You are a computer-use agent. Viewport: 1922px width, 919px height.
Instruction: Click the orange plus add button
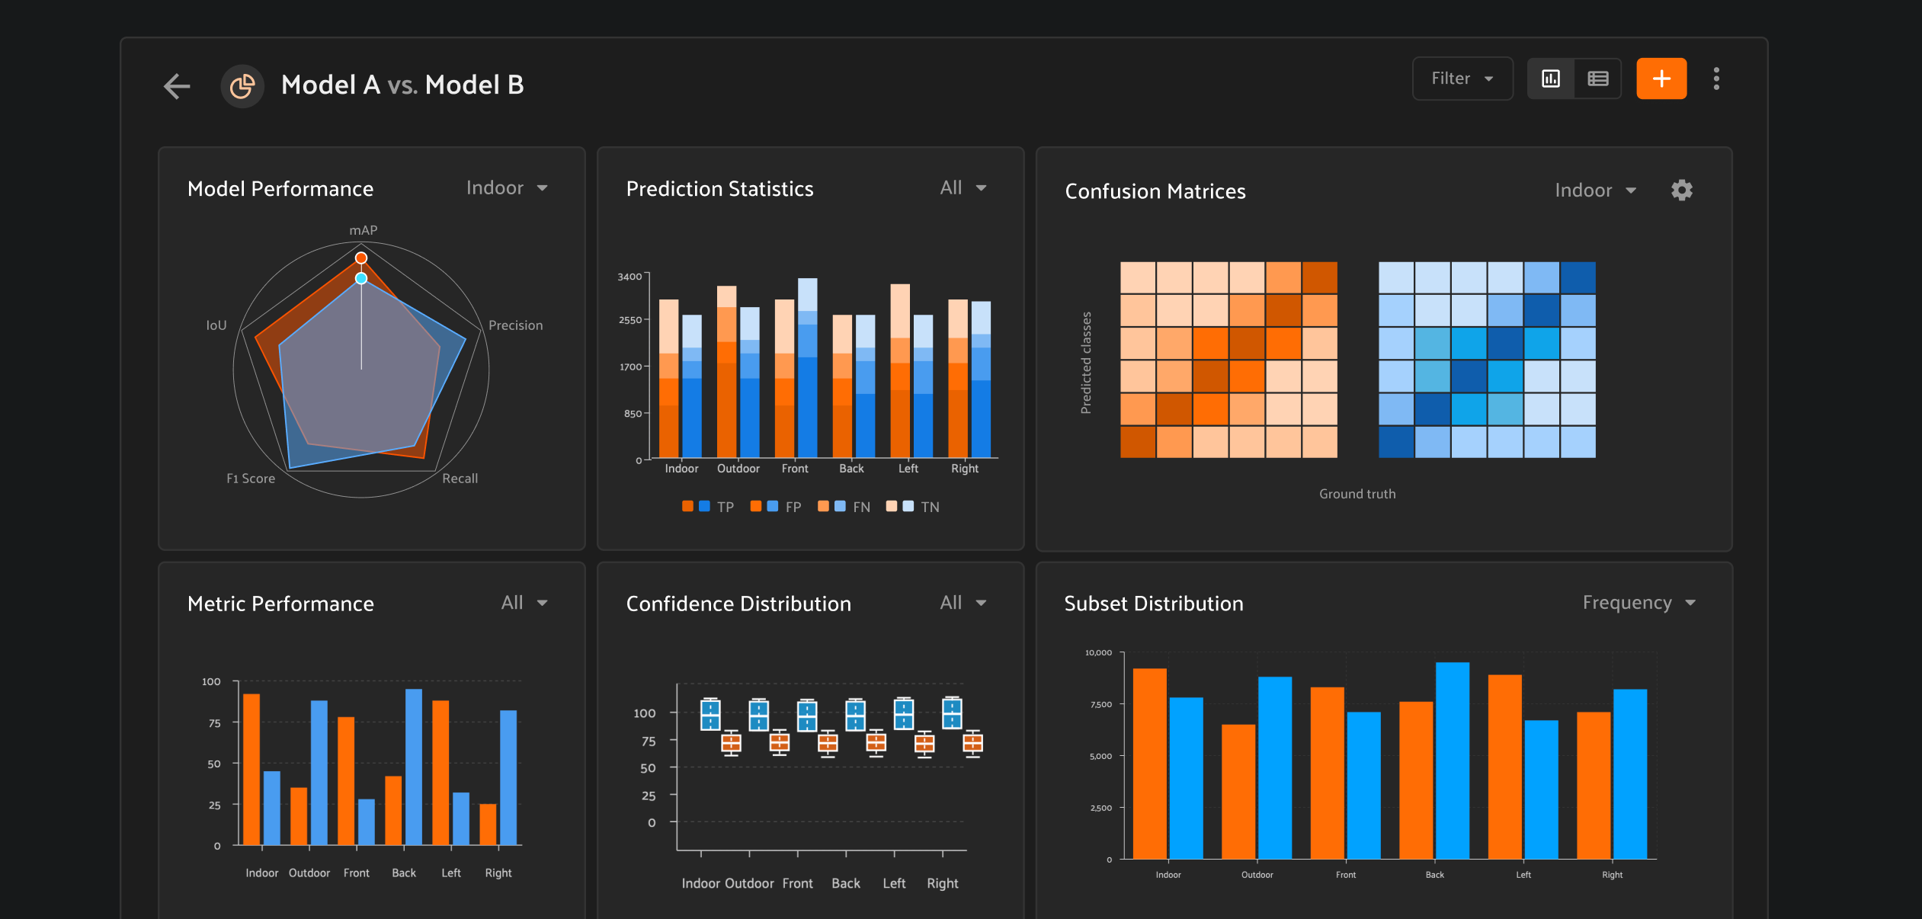pos(1661,78)
